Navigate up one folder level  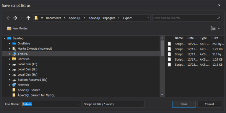click(x=28, y=18)
